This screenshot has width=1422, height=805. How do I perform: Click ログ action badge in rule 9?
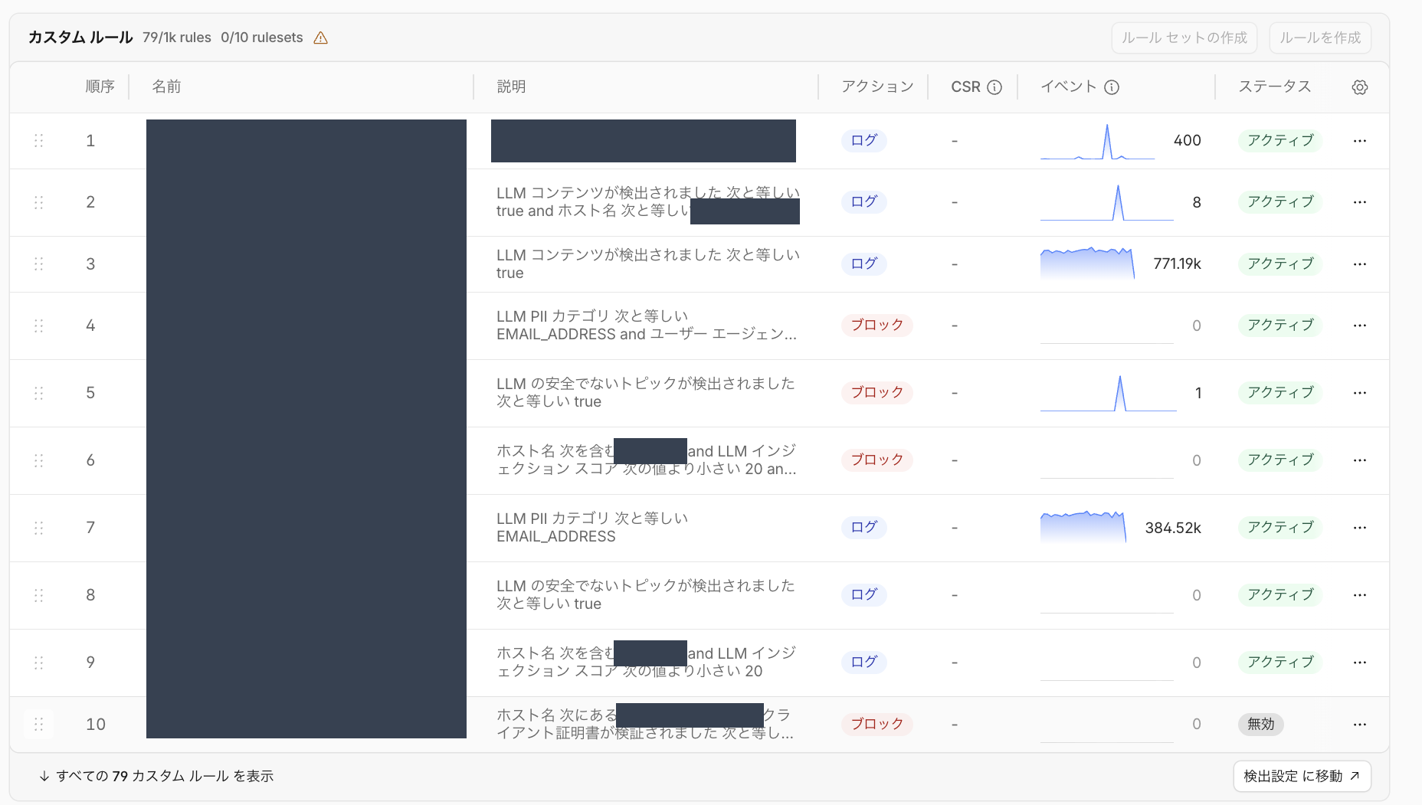point(864,663)
